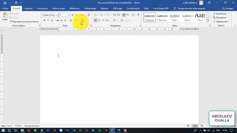
Task: Expand the numbering library arrow
Action: (104, 15)
